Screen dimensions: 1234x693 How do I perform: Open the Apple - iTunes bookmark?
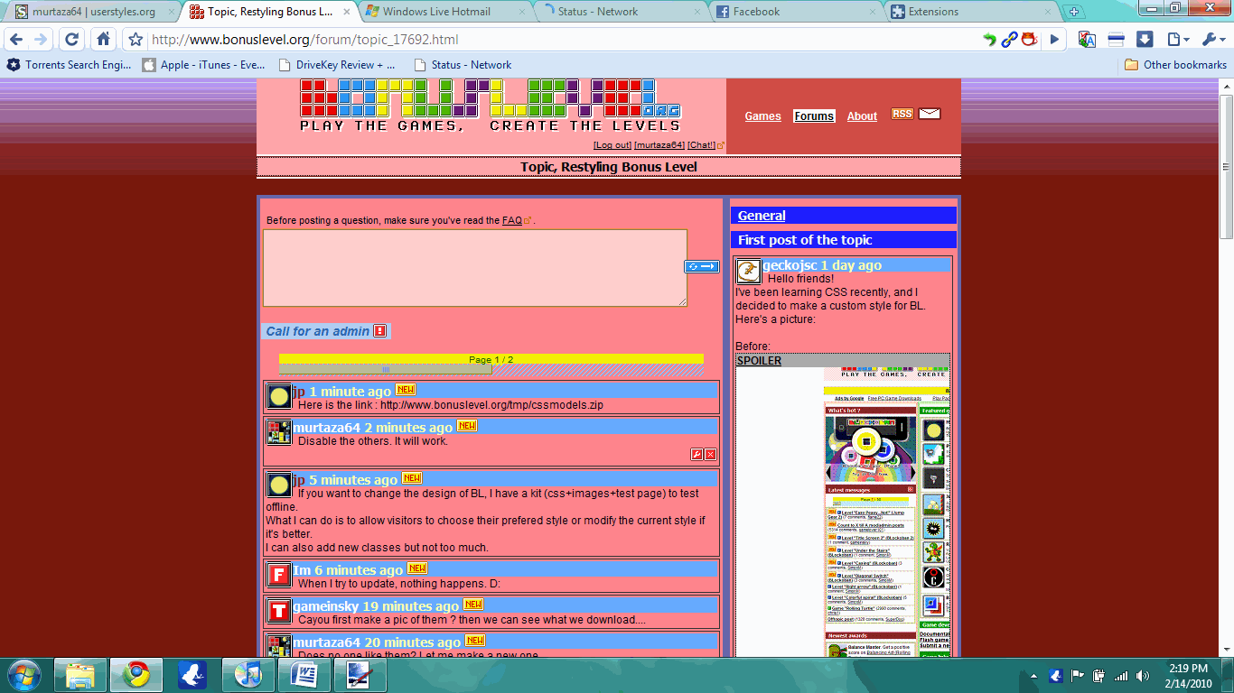tap(203, 65)
